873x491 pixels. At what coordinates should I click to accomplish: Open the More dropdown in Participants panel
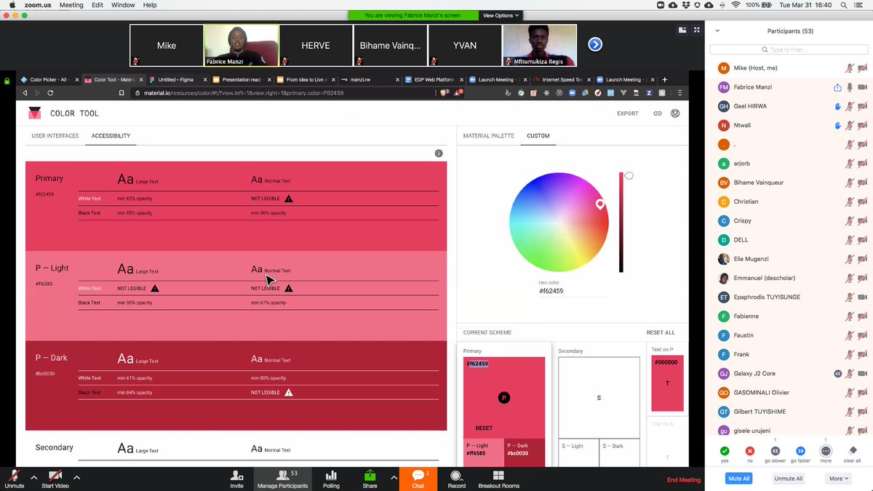(x=839, y=478)
